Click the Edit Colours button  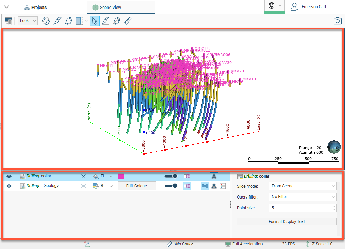[x=137, y=186]
